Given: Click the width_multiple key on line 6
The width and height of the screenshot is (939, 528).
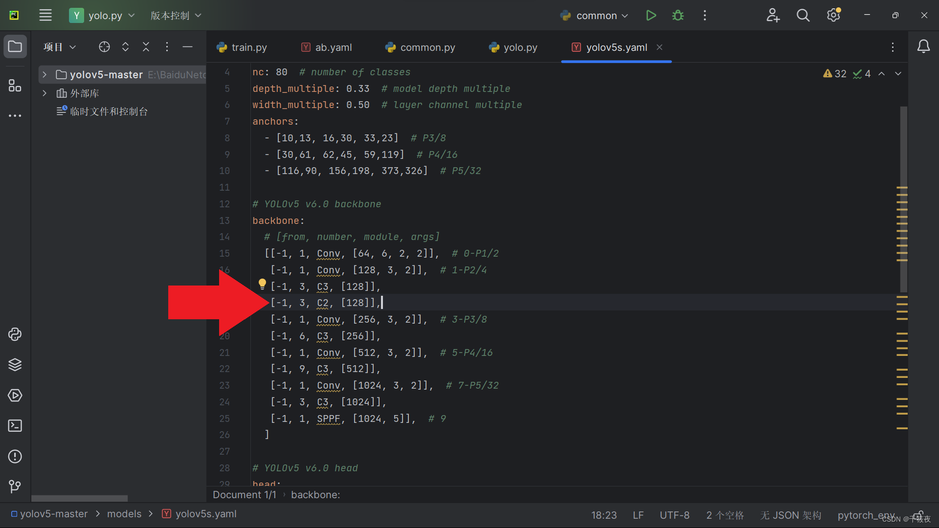Looking at the screenshot, I should (293, 105).
